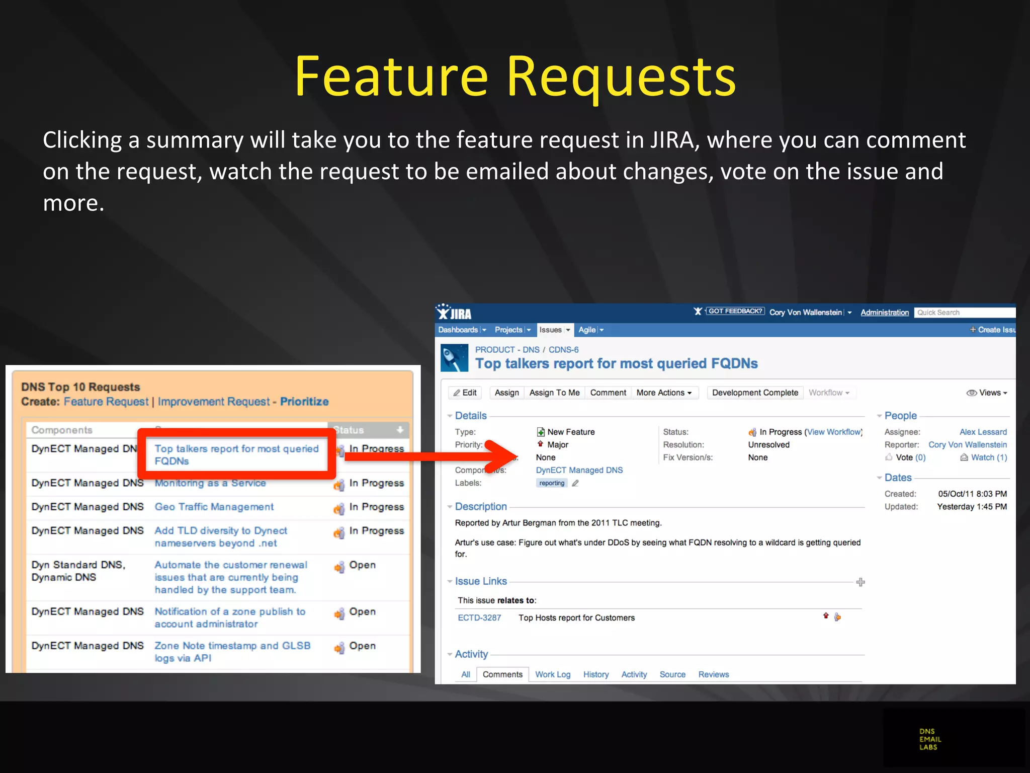The height and width of the screenshot is (773, 1030).
Task: Open the Administration link
Action: pos(885,313)
